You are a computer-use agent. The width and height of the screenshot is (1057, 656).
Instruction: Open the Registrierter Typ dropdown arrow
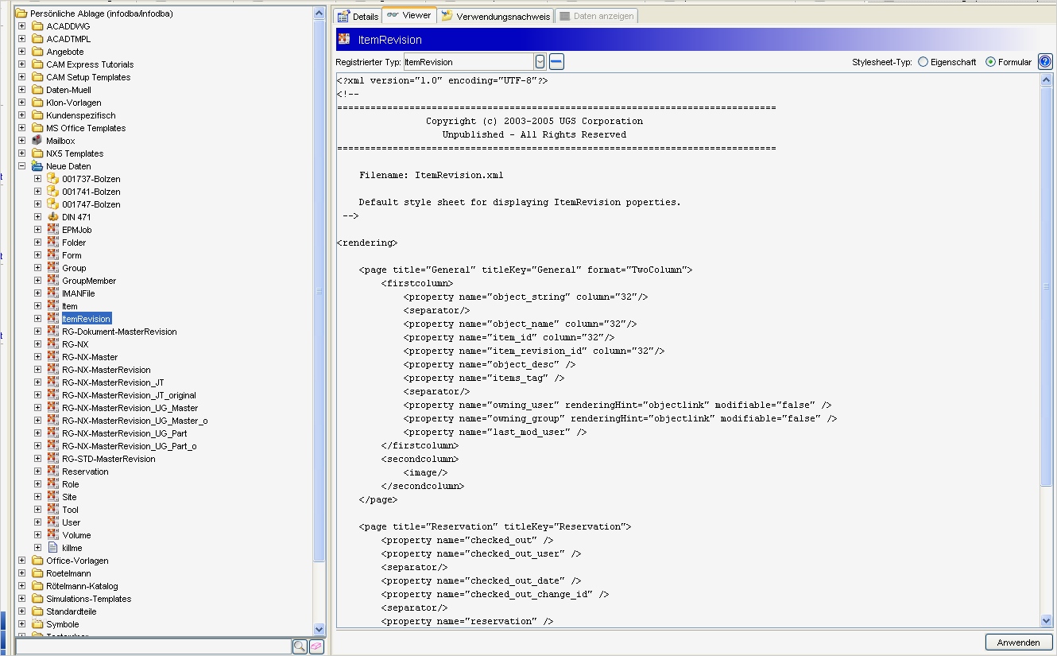click(540, 62)
